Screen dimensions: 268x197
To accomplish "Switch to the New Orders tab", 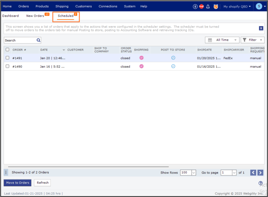I will [x=35, y=16].
